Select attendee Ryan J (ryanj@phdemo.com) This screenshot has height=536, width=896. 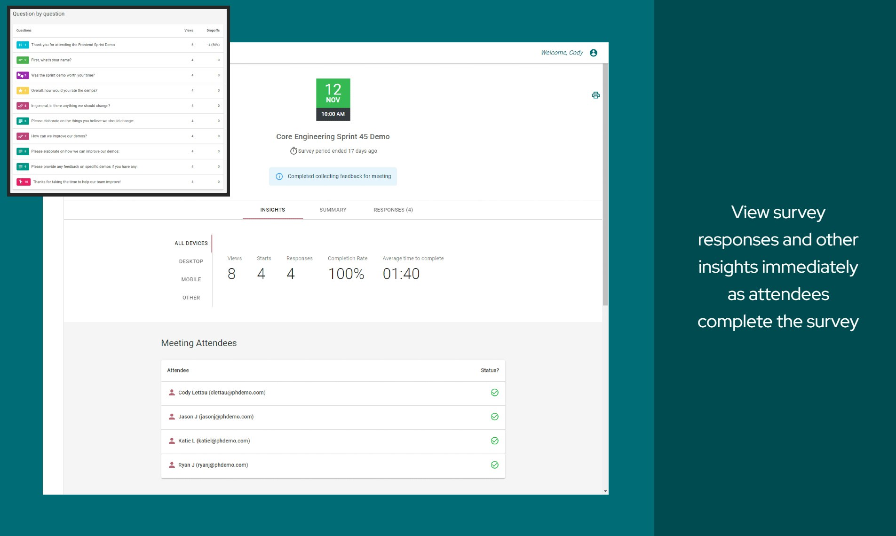click(333, 465)
